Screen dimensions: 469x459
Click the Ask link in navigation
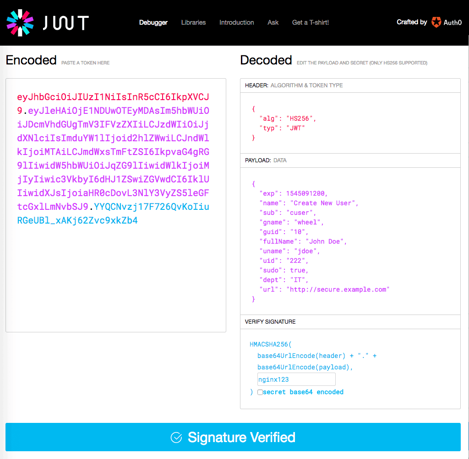[x=273, y=22]
